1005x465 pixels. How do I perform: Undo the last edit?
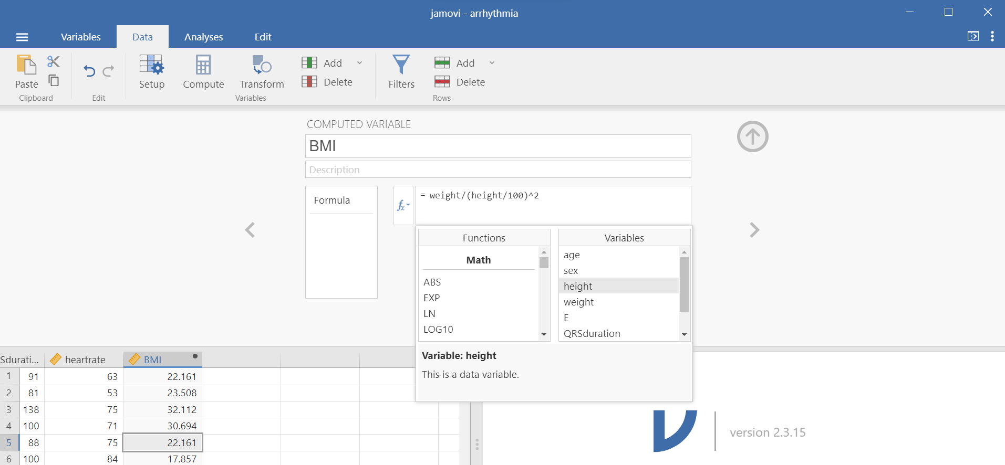click(x=89, y=71)
